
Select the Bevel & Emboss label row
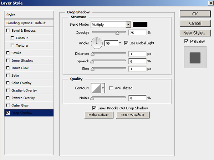pos(29,30)
